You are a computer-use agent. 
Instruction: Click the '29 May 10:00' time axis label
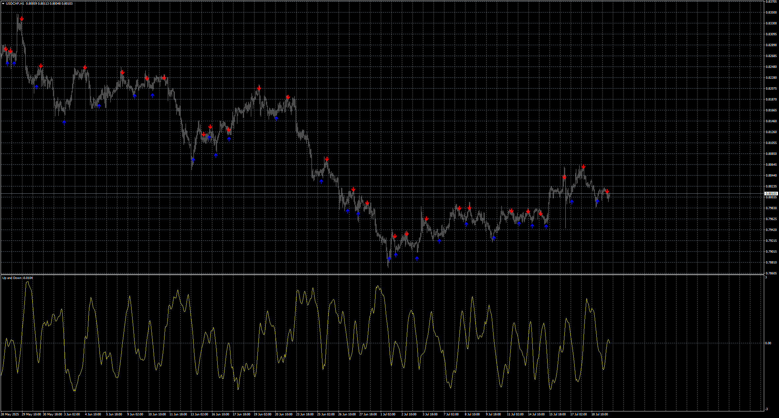[31, 414]
